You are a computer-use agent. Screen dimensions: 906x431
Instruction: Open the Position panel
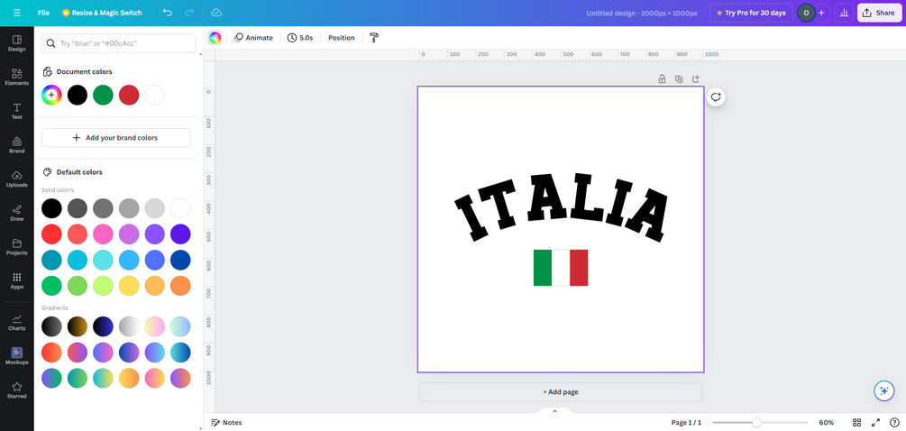click(342, 38)
